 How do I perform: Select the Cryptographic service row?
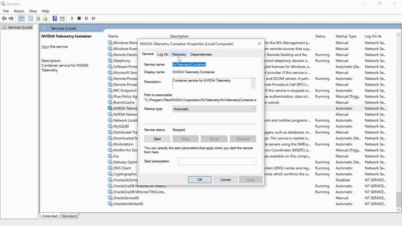click(247, 174)
